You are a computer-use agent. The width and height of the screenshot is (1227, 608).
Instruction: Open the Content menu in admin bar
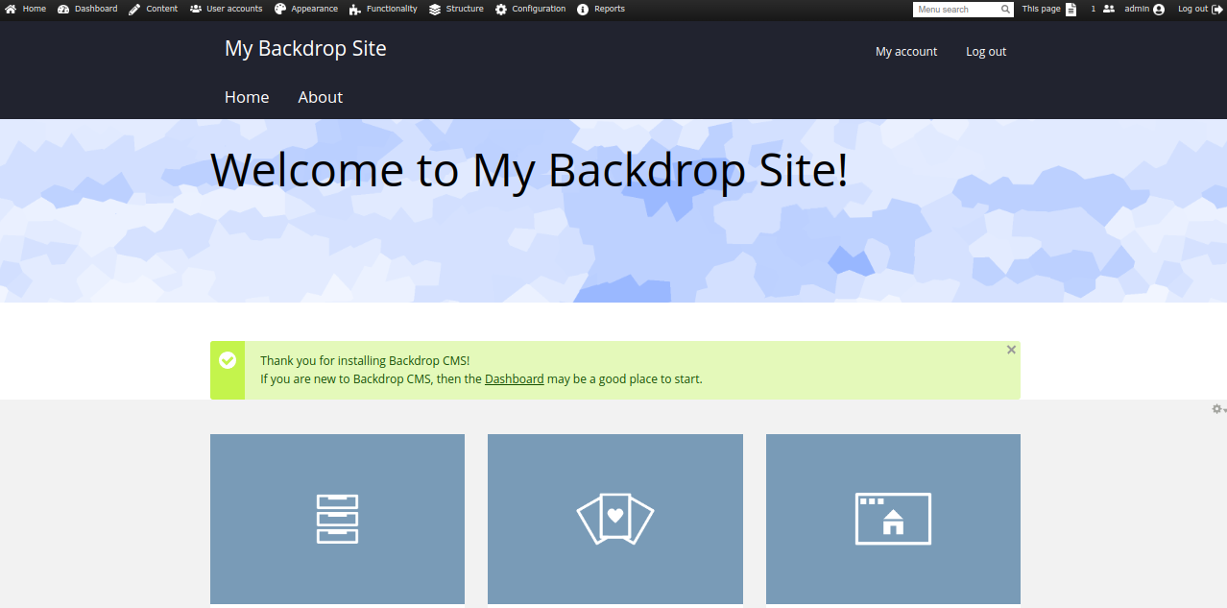pos(154,10)
